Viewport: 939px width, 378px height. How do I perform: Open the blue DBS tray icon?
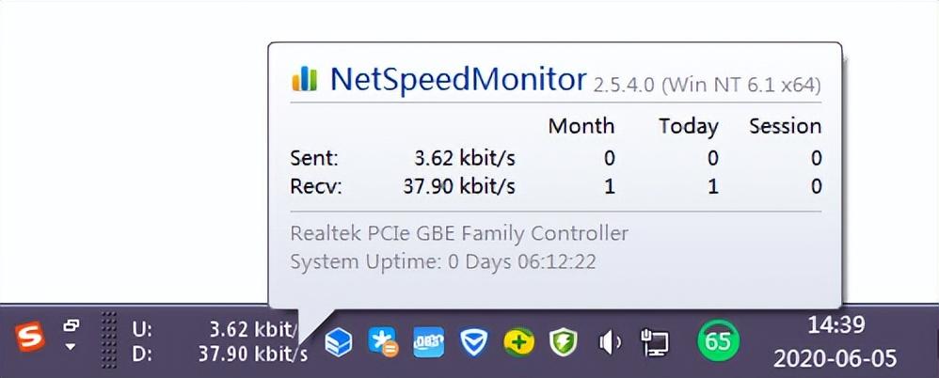tap(429, 342)
